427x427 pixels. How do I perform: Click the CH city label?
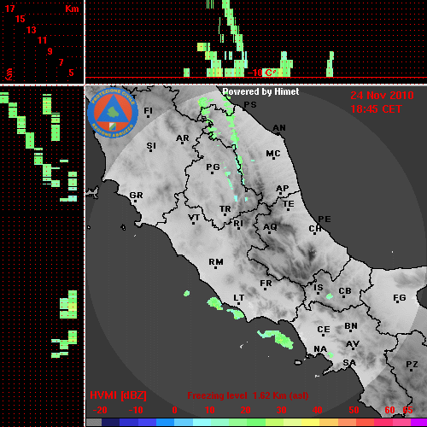pos(315,229)
